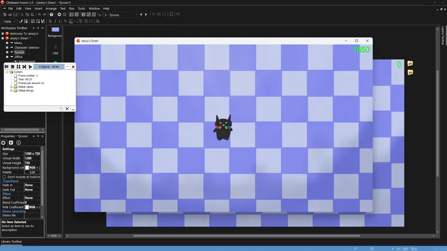The image size is (447, 251).
Task: Click the Background layer thumbnail in object bar
Action: pyautogui.click(x=55, y=30)
